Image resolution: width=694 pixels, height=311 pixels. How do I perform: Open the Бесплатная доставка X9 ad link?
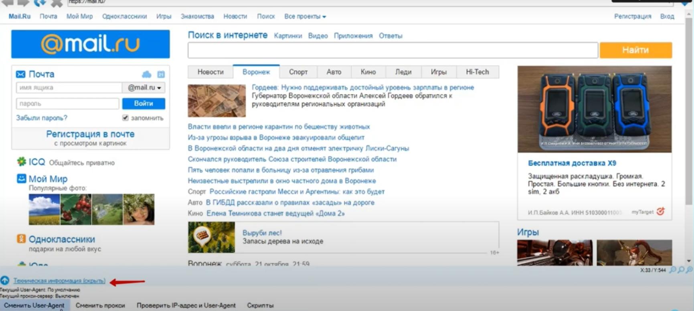pos(572,163)
